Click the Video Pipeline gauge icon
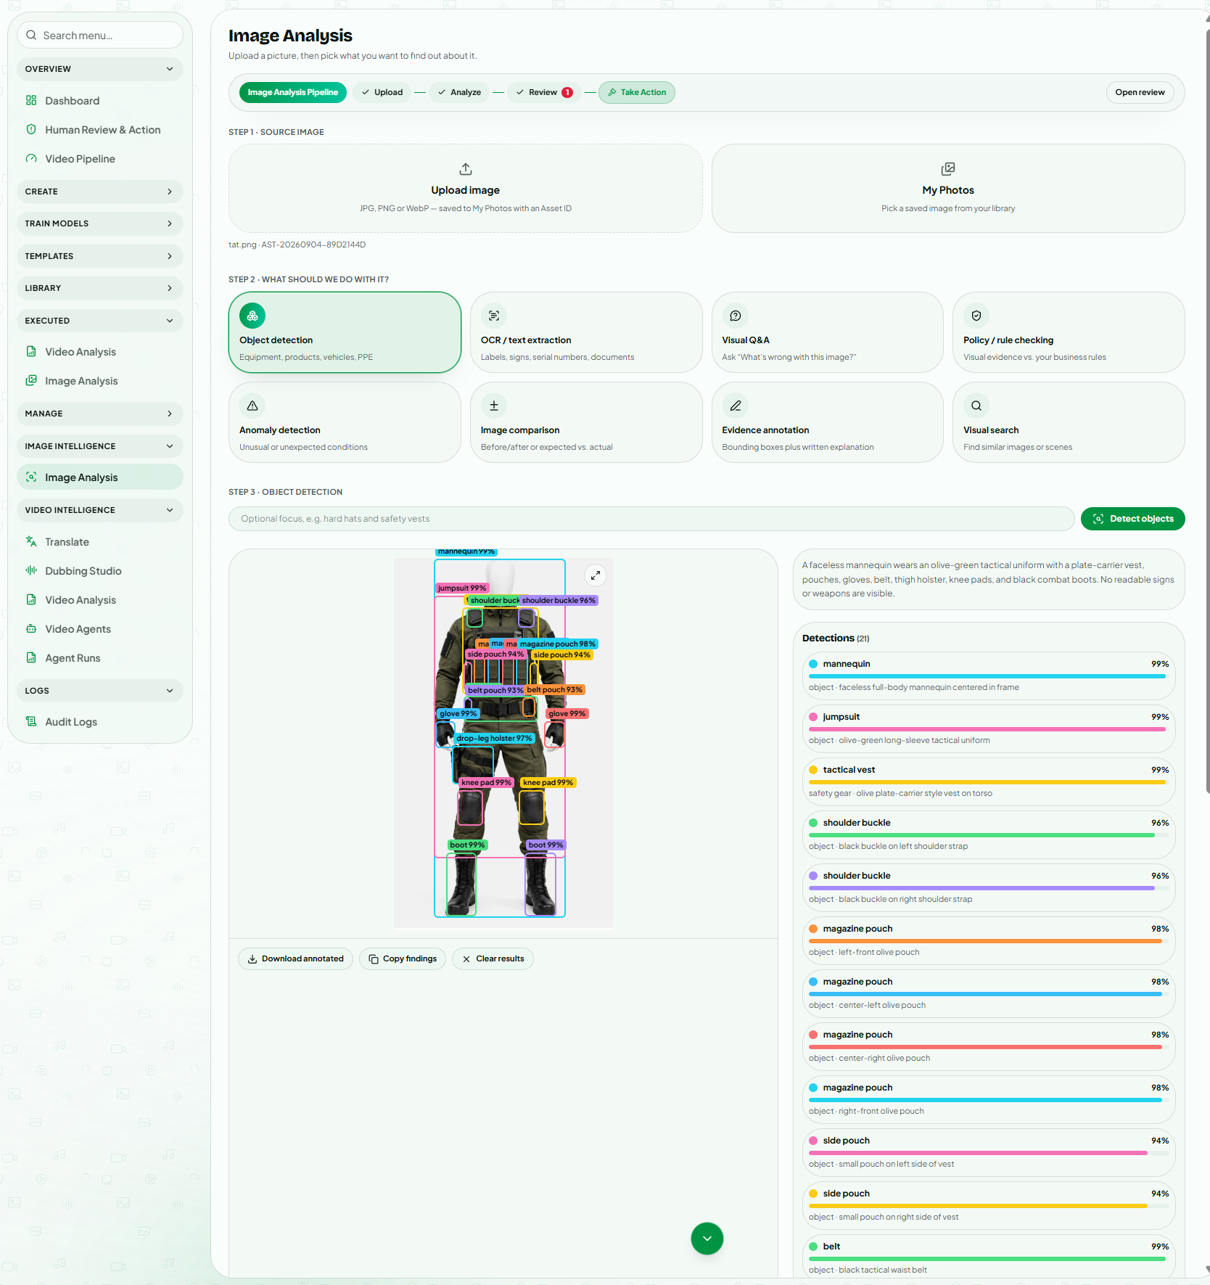 [31, 159]
